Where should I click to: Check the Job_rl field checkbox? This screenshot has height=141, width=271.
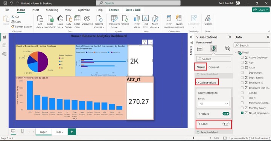click(242, 98)
